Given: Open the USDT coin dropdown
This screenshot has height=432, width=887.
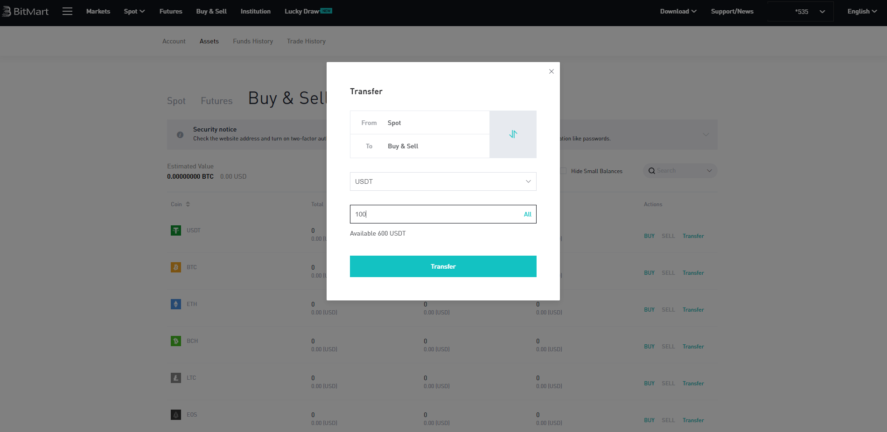Looking at the screenshot, I should coord(443,181).
